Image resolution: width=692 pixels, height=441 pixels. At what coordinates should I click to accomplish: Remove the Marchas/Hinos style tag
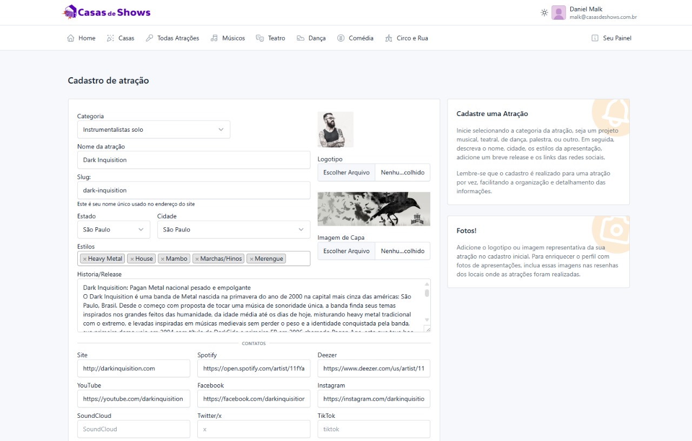pyautogui.click(x=197, y=259)
